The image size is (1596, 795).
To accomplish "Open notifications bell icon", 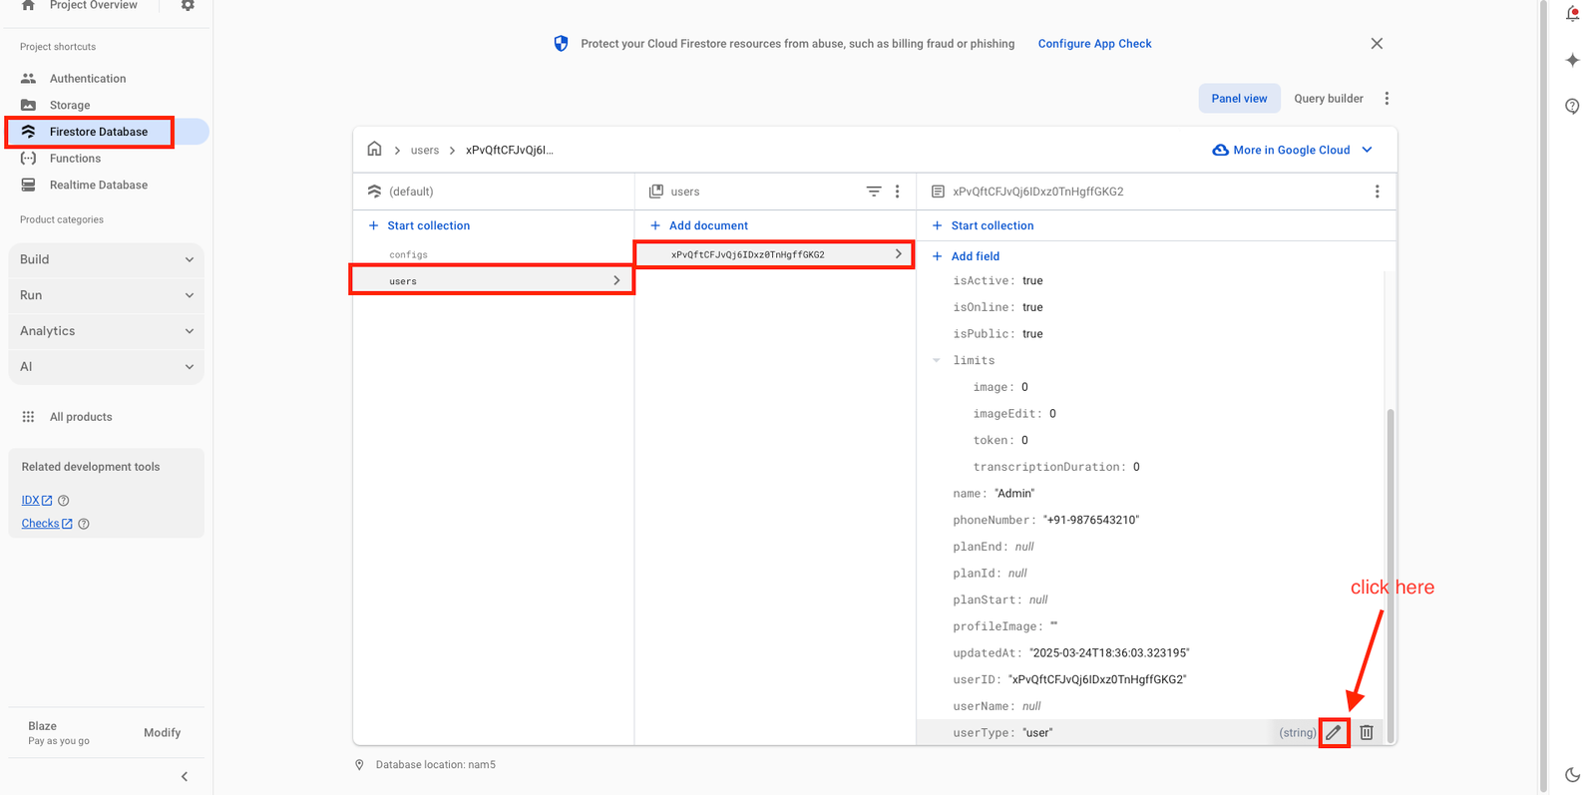I will (1572, 14).
